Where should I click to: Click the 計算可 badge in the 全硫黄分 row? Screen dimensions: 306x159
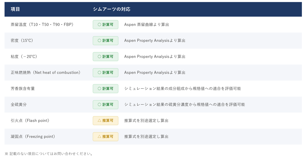[x=105, y=105]
